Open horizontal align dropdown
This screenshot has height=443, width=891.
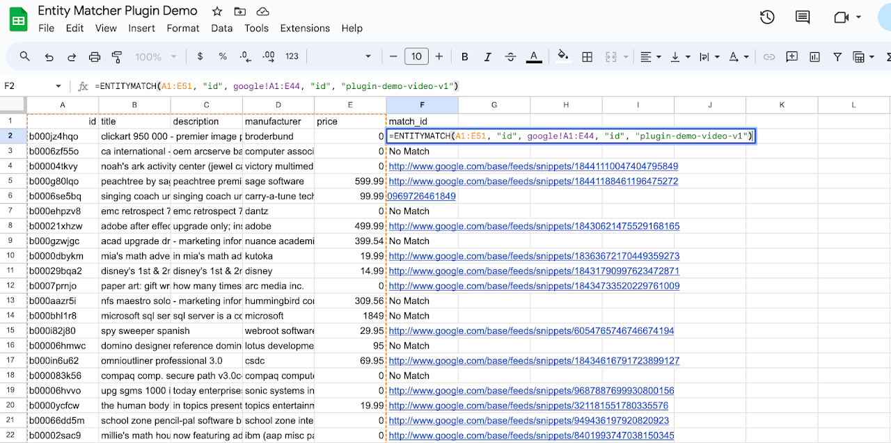(x=651, y=57)
